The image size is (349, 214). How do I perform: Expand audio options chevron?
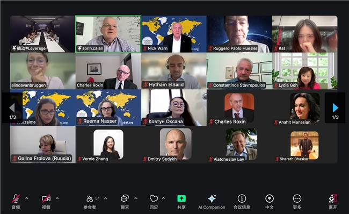click(27, 198)
